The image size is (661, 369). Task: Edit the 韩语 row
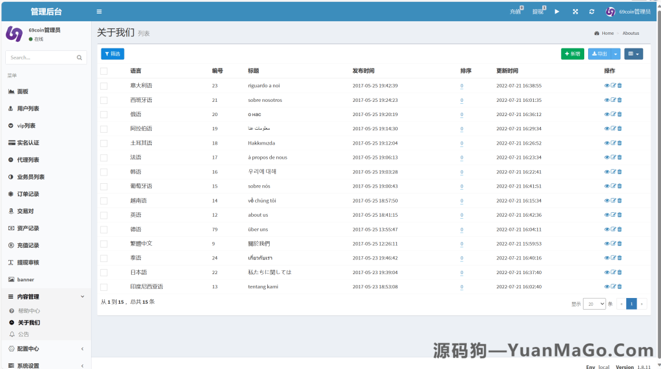613,172
